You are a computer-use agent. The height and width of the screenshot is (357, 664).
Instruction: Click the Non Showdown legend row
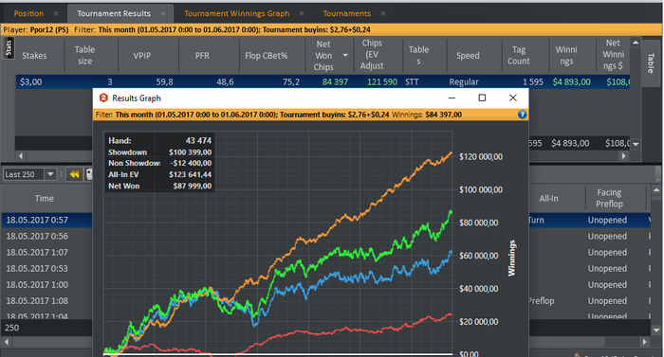(x=159, y=163)
